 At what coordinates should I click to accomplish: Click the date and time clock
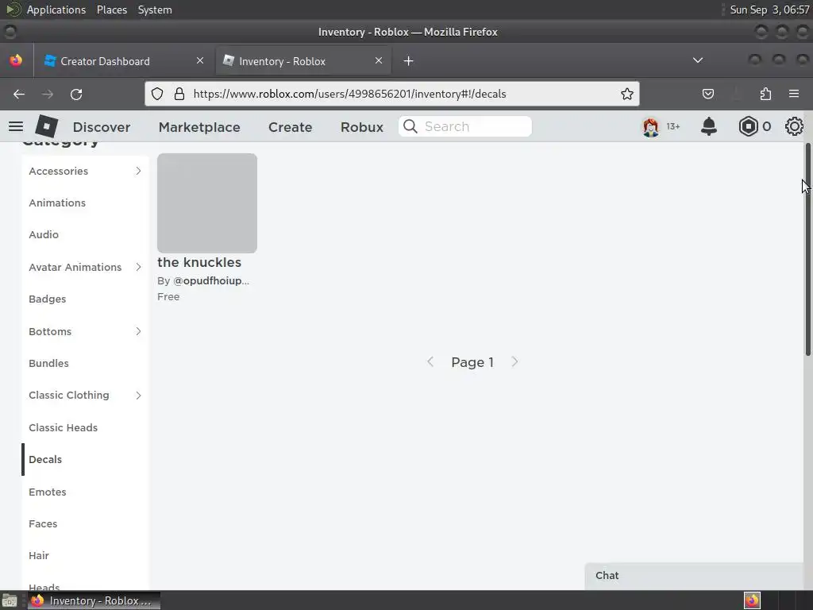point(769,10)
